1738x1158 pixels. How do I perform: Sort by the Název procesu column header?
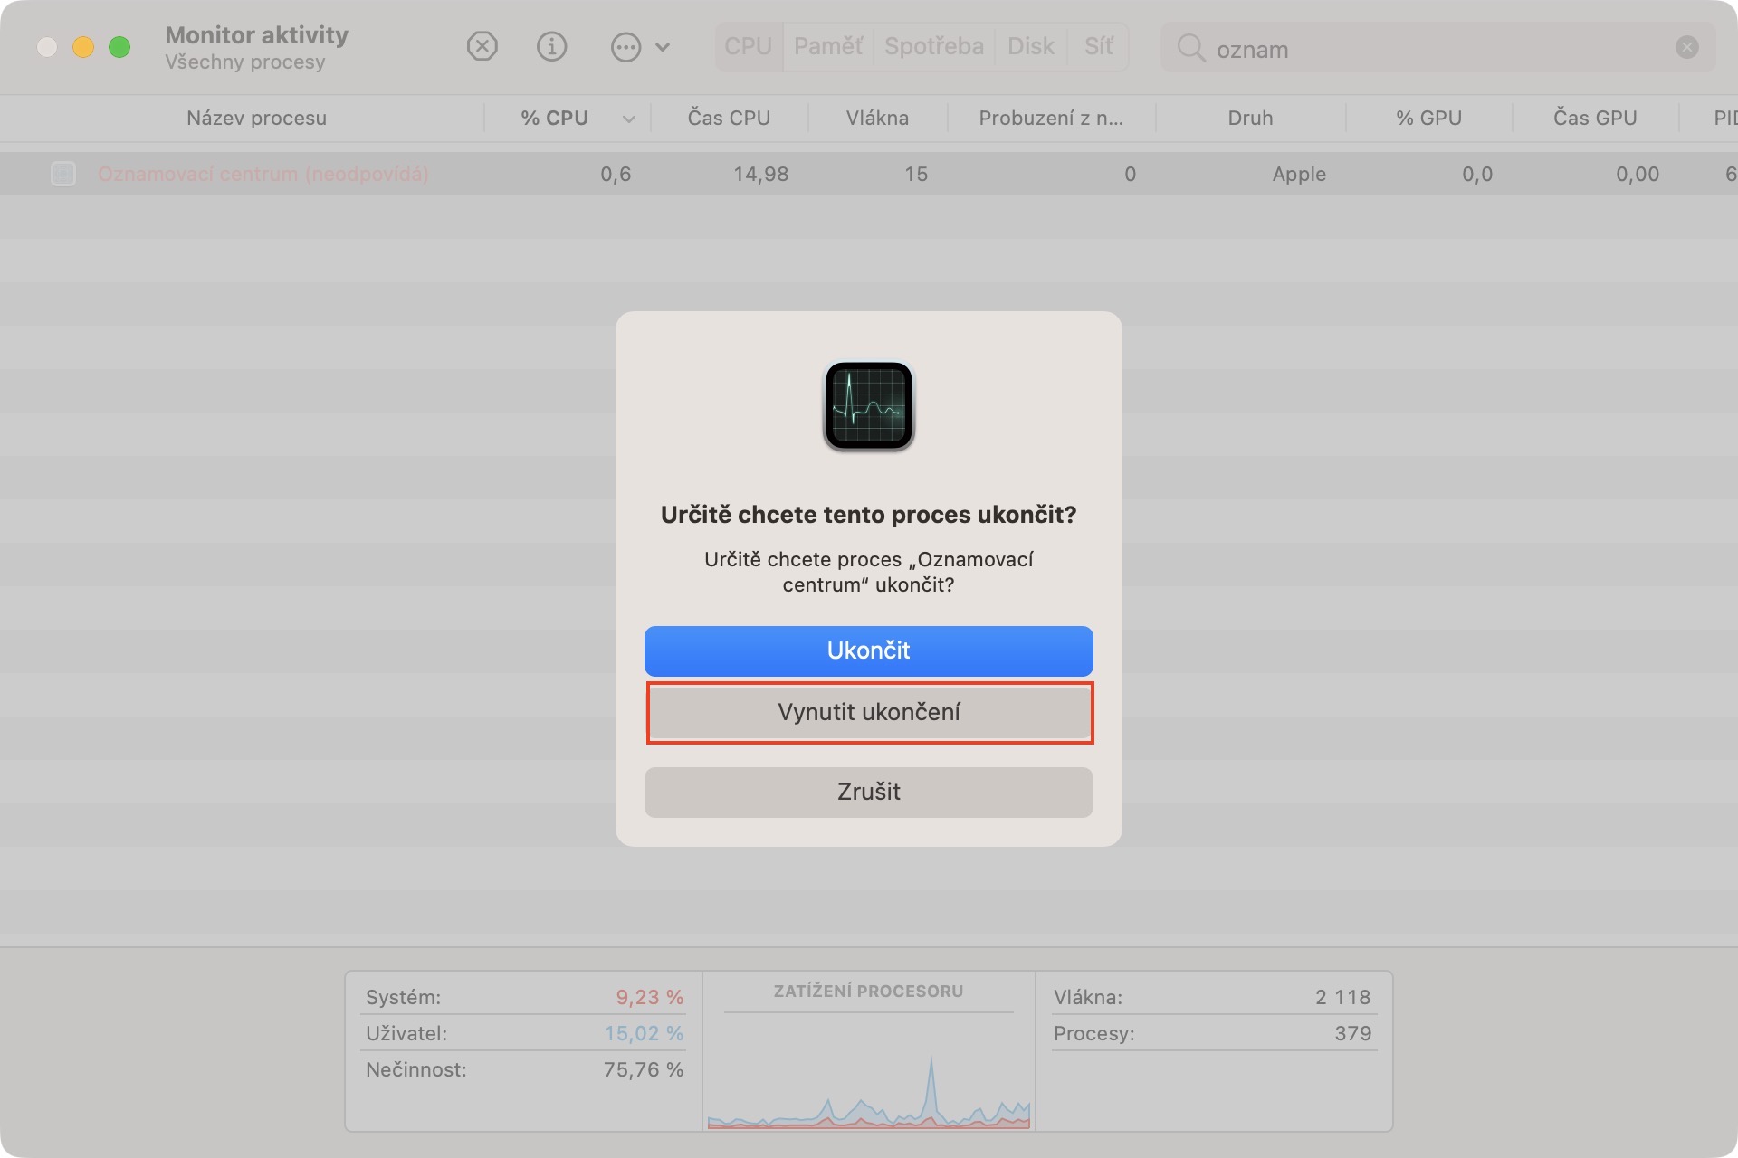point(256,119)
